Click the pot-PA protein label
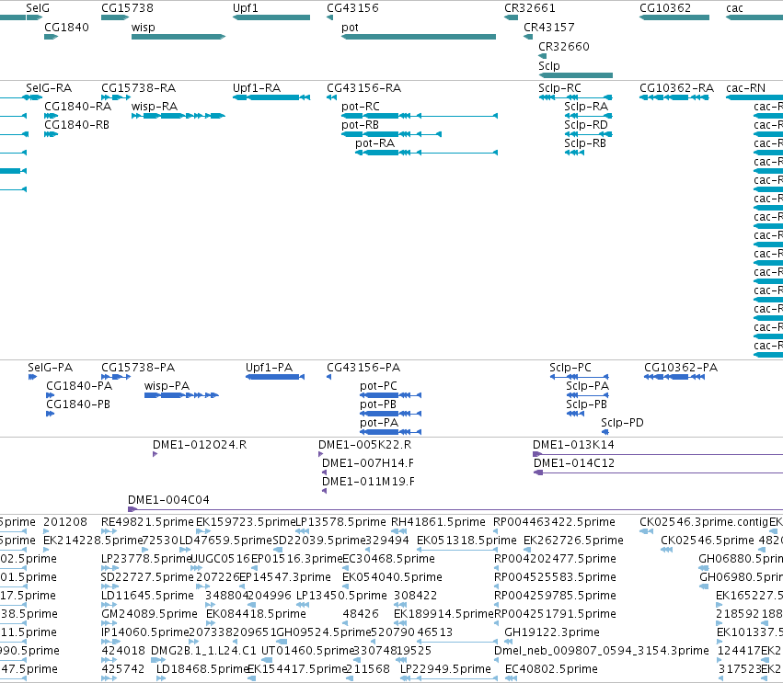Viewport: 783px width, 683px height. [379, 423]
